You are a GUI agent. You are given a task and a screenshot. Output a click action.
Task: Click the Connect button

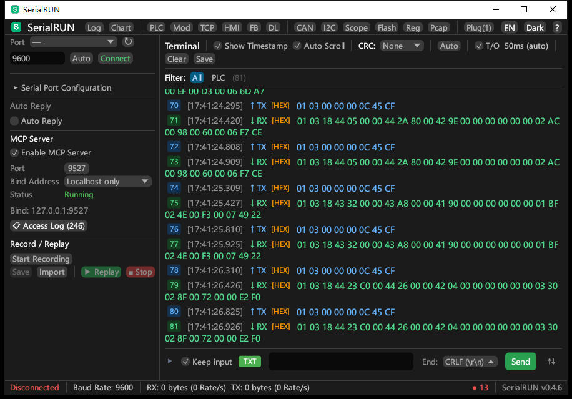coord(116,58)
